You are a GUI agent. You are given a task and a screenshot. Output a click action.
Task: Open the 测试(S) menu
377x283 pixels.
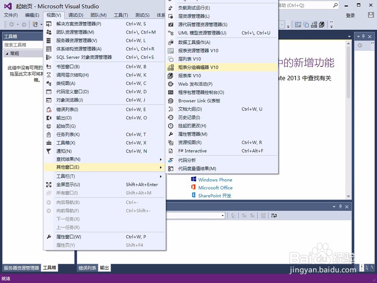[142, 15]
